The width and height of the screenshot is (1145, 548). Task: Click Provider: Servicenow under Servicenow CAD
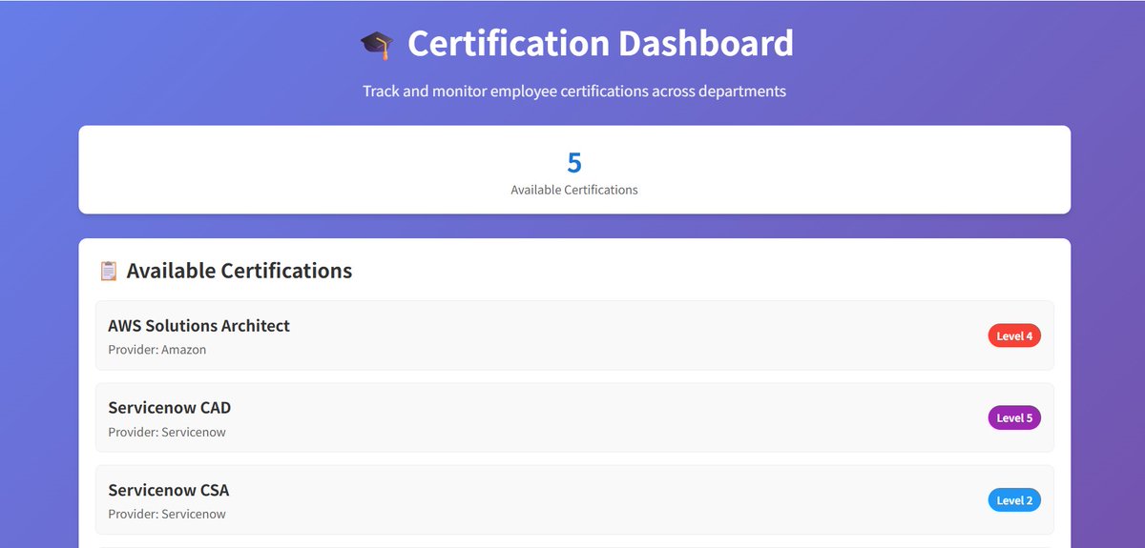click(167, 432)
